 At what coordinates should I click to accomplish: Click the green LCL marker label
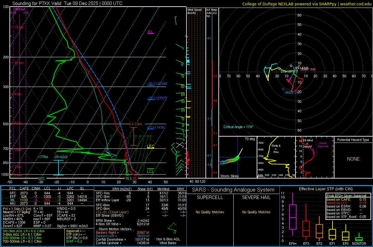(x=150, y=172)
